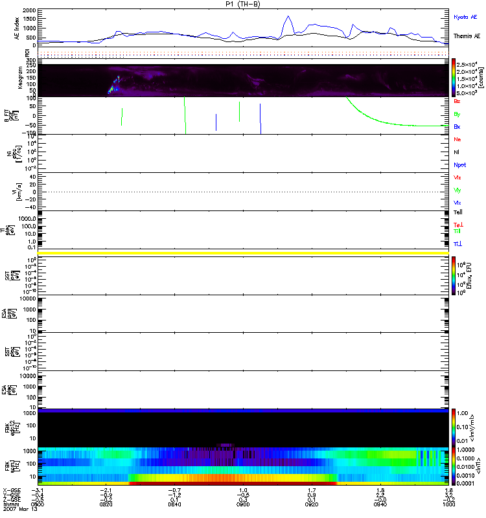Click the blue Bx legend label
This screenshot has height=518, width=486.
click(x=457, y=126)
